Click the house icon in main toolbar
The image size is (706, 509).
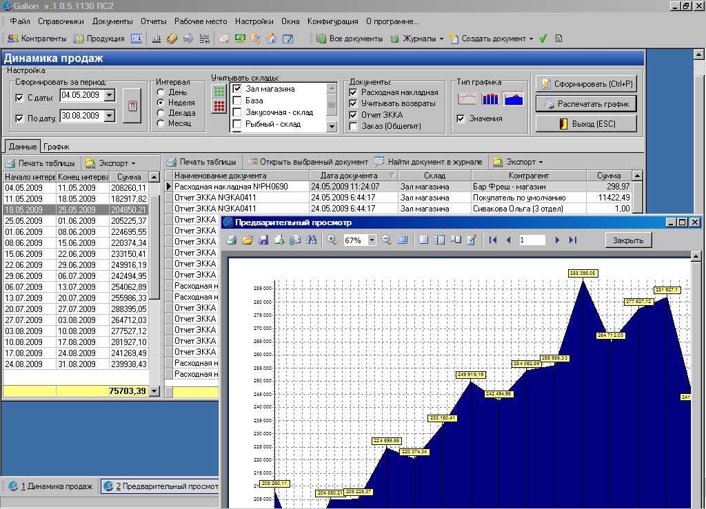click(x=272, y=39)
